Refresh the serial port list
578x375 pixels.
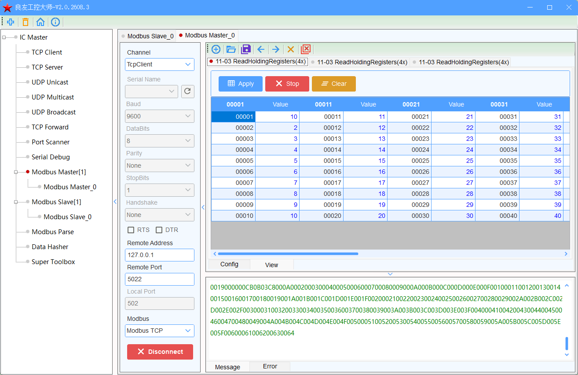[188, 92]
